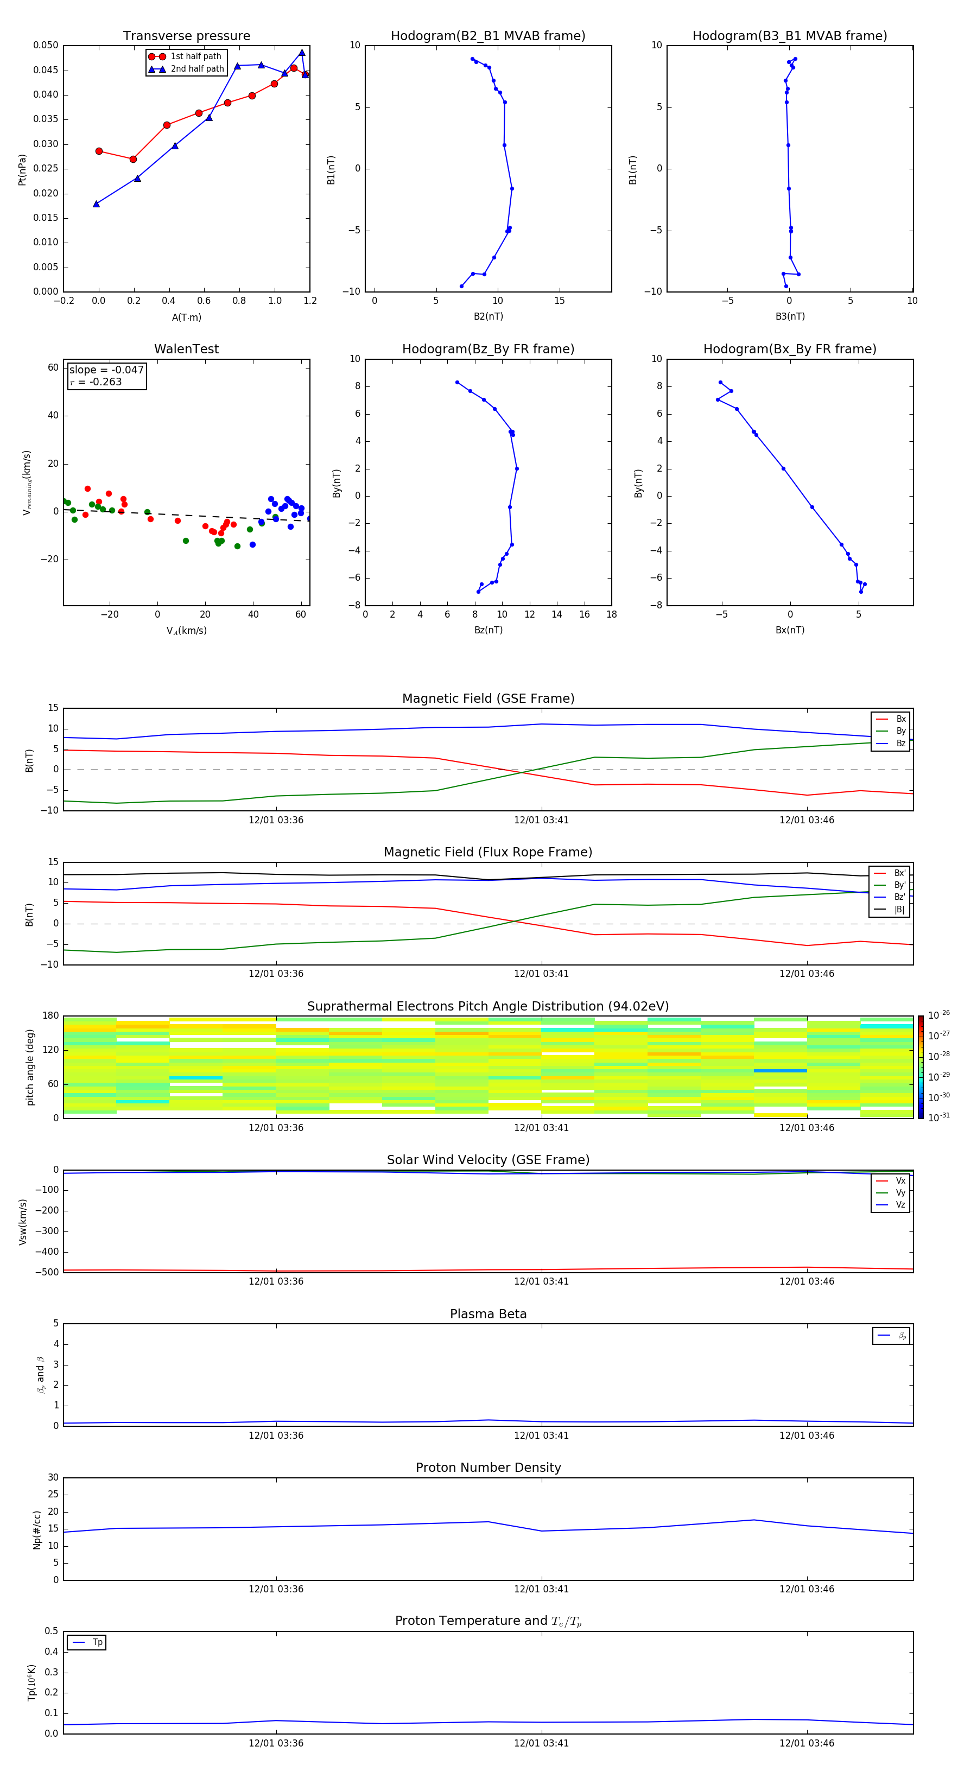This screenshot has width=977, height=1791.
Task: Click the 'Hodogram(B2_B1 MVAB frame)' title
Action: (487, 36)
